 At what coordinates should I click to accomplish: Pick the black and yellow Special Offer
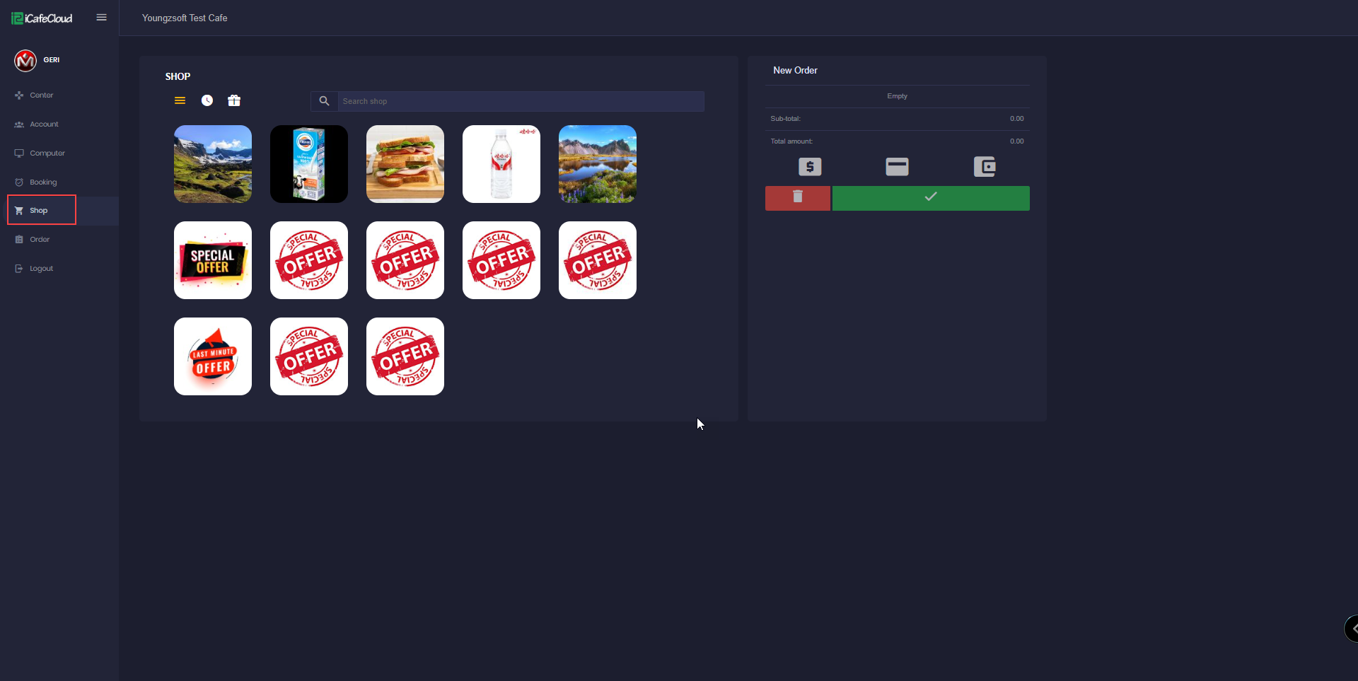click(x=213, y=260)
